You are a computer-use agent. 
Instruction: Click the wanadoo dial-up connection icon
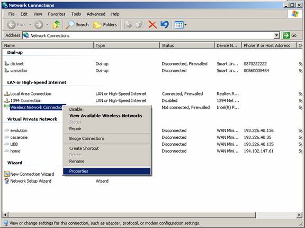(6, 70)
